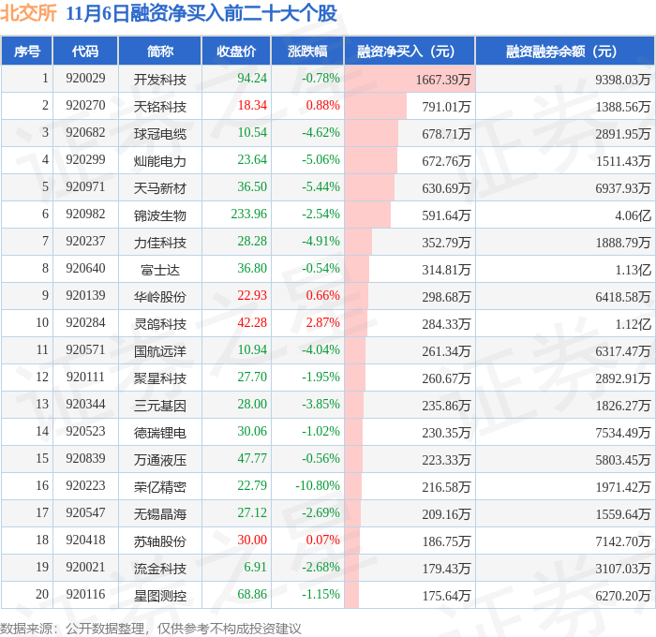
Task: Click net buy value 791.01万
Action: [446, 107]
